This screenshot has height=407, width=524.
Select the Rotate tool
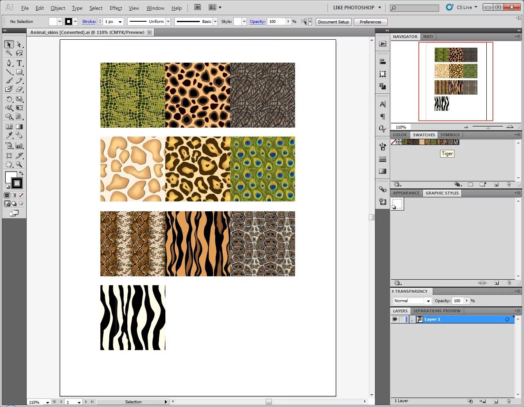pos(9,99)
